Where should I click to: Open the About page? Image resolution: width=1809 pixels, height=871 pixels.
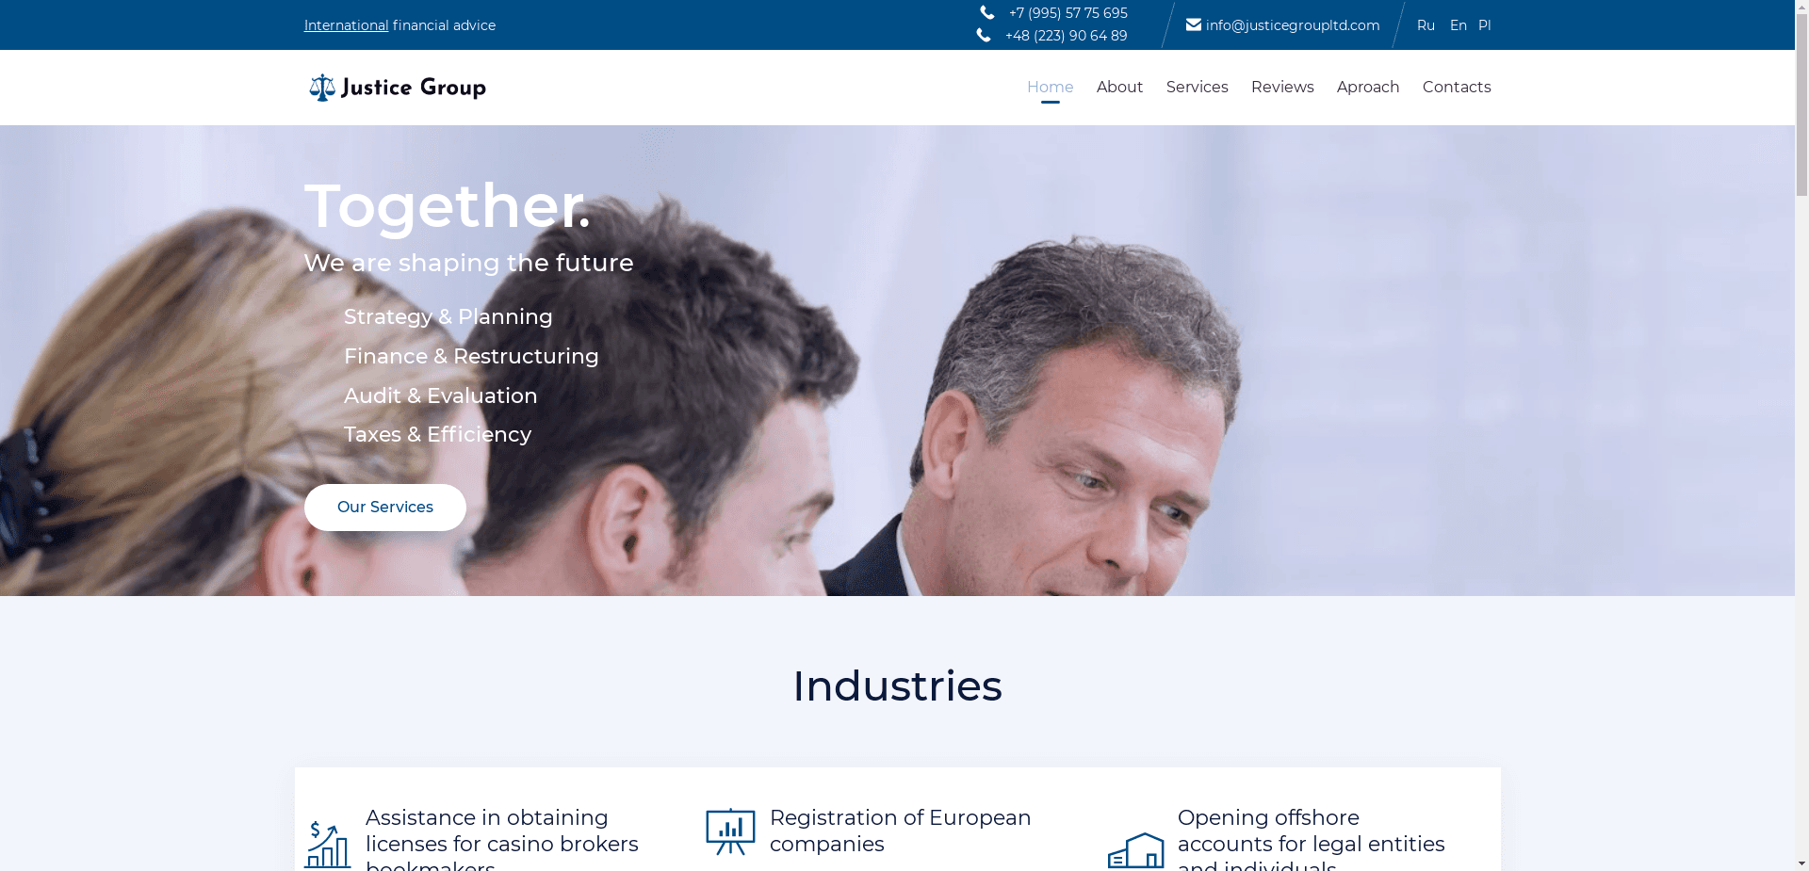(1119, 87)
